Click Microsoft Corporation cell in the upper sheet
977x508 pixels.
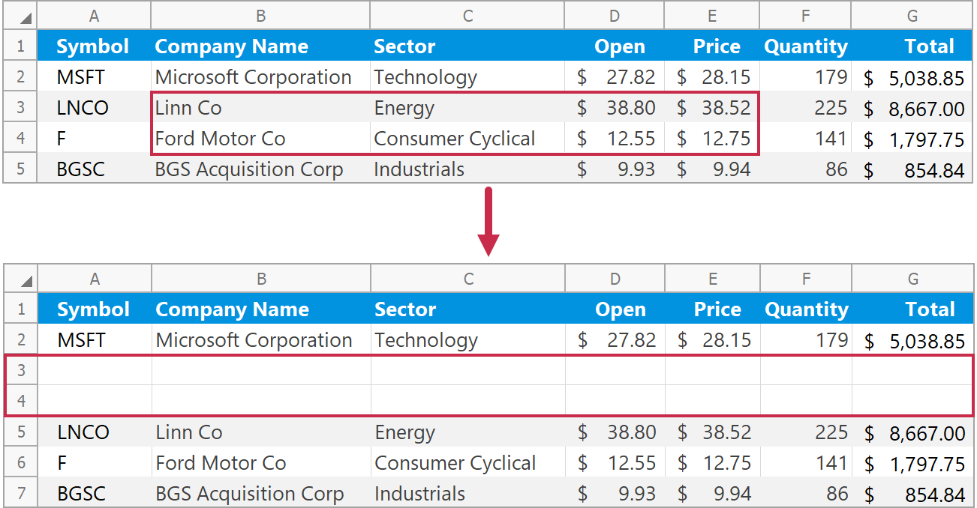[253, 77]
